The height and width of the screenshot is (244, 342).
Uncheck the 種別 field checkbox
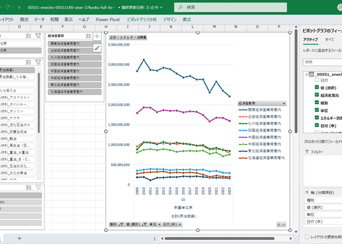click(x=317, y=102)
